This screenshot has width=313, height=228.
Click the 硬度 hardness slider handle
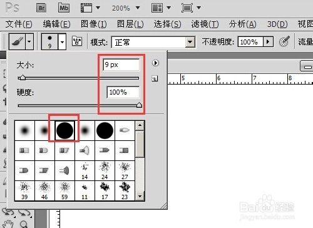pyautogui.click(x=139, y=105)
